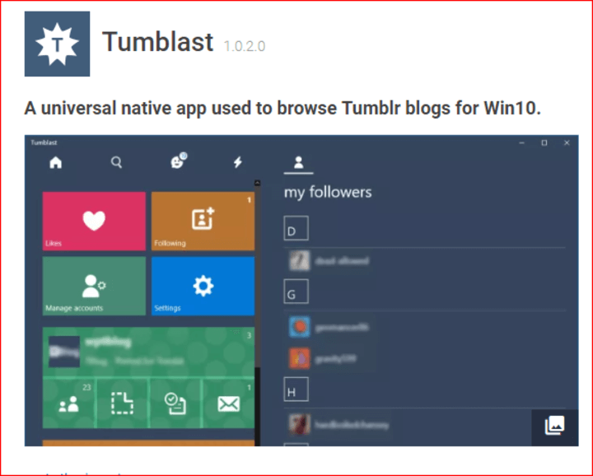Click avatar of follower under H
The image size is (593, 476).
point(300,425)
